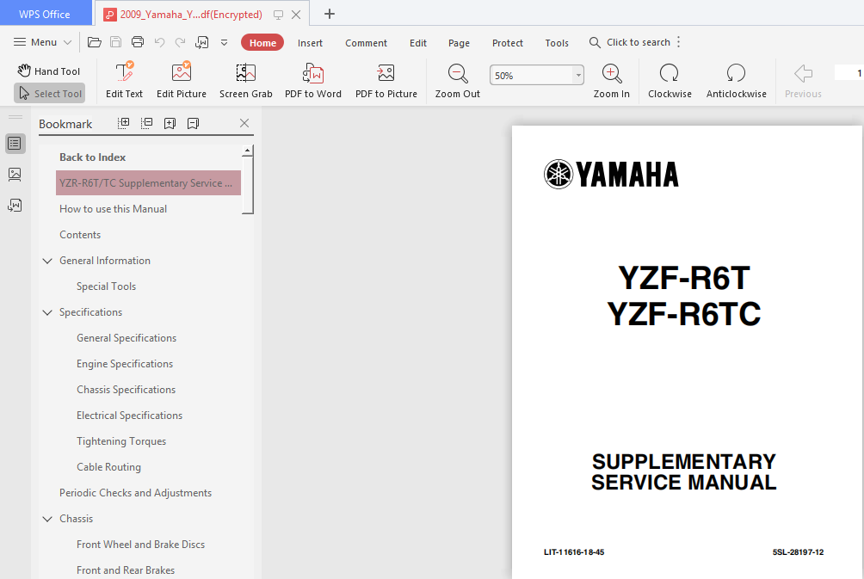Open the Contents bookmark
The height and width of the screenshot is (579, 864).
pyautogui.click(x=80, y=235)
